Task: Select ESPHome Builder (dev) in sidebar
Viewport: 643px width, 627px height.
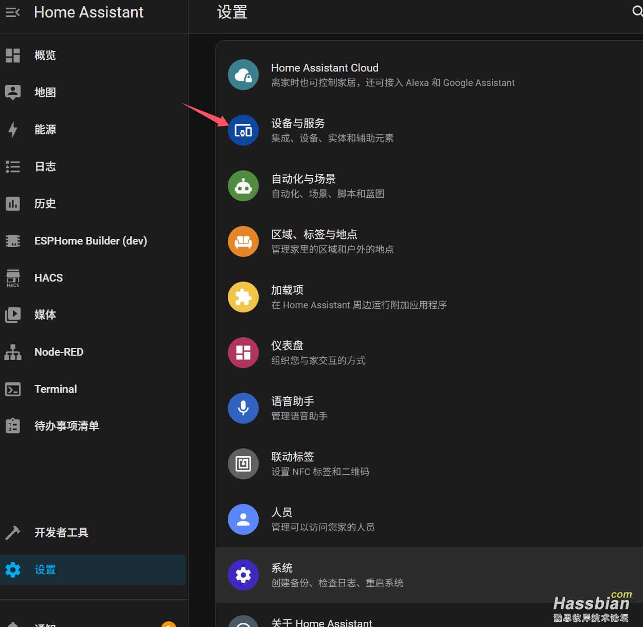Action: tap(93, 240)
